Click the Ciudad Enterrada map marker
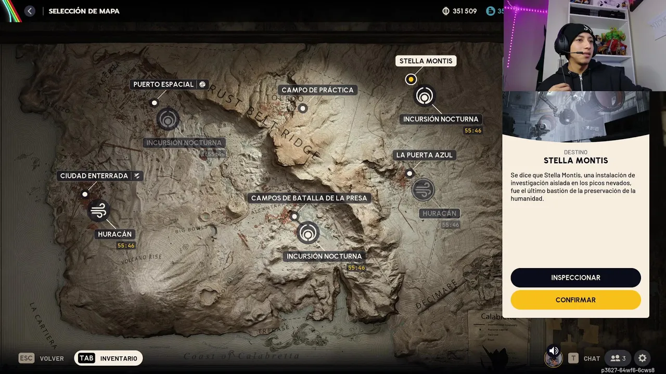Image resolution: width=666 pixels, height=374 pixels. (x=85, y=194)
